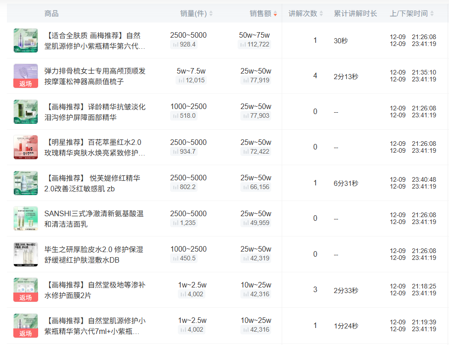Click trend chart icon beside 66,156 revenue
The image size is (449, 345).
tap(246, 187)
